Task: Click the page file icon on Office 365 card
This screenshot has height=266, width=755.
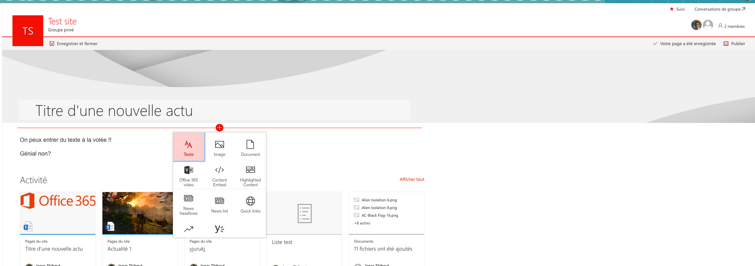Action: click(28, 226)
